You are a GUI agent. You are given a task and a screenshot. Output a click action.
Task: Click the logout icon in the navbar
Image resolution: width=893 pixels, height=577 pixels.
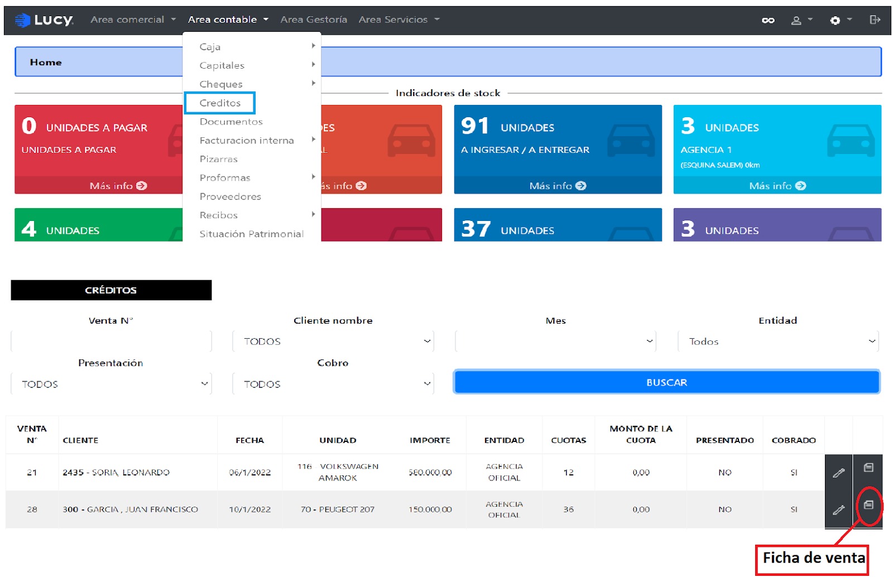coord(875,20)
